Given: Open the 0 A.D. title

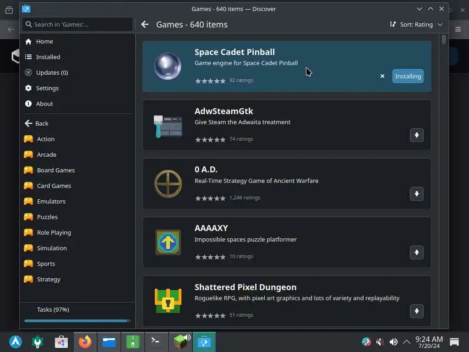Looking at the screenshot, I should click(206, 170).
